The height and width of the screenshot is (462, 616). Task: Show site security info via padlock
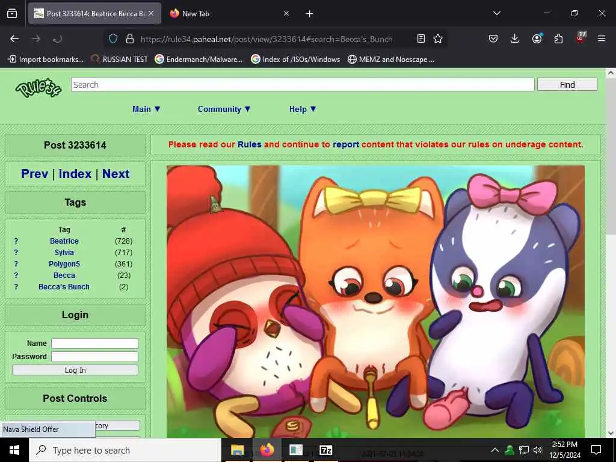pos(130,38)
